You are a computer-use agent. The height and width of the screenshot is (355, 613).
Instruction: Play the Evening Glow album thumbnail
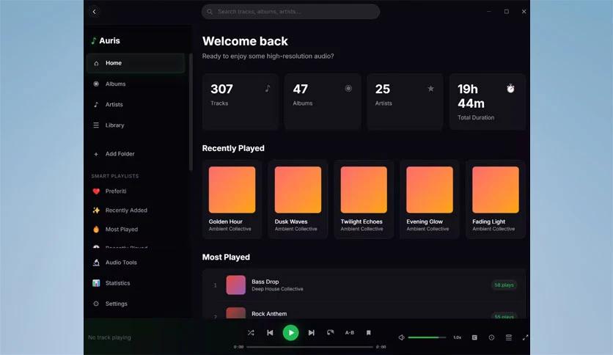pyautogui.click(x=430, y=190)
